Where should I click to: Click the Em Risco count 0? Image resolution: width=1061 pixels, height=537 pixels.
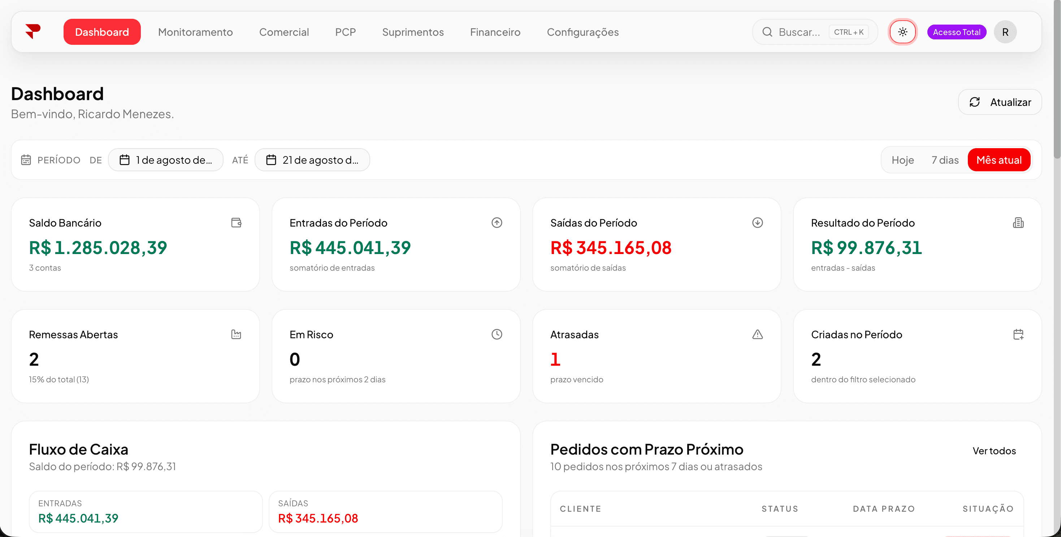294,359
